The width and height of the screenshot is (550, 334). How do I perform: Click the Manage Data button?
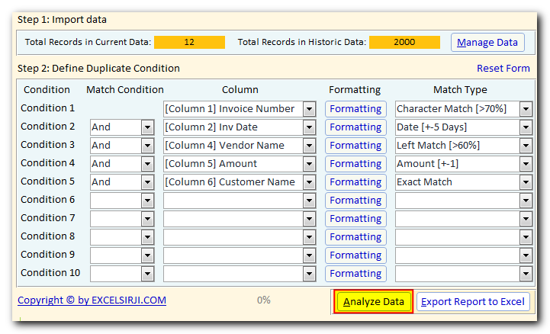487,43
